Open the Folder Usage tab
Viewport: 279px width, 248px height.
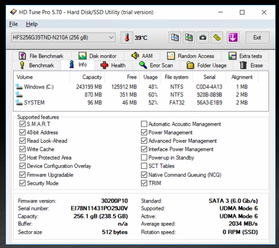207,65
